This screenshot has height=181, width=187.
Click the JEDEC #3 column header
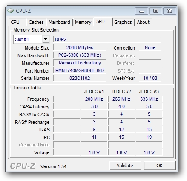point(149,91)
